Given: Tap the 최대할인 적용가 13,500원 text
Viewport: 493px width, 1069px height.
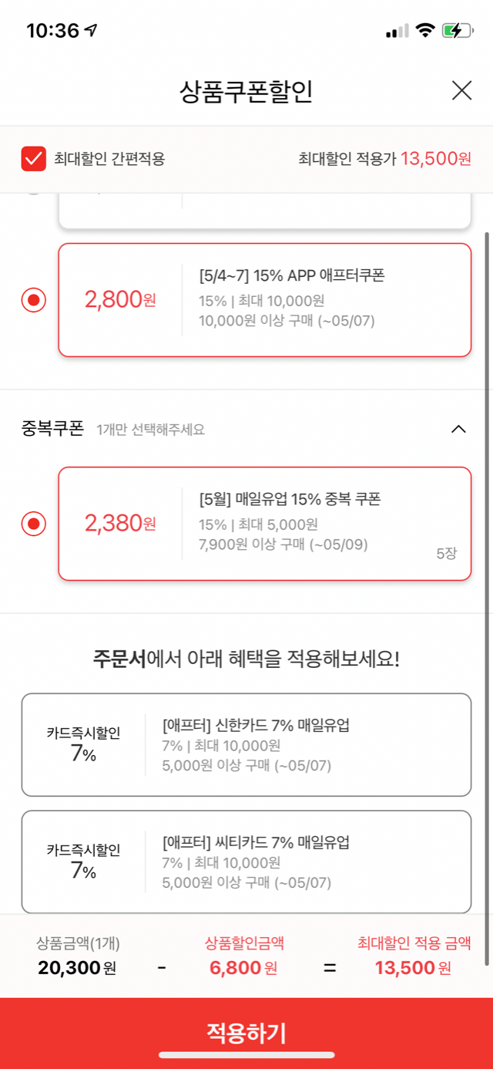Looking at the screenshot, I should click(384, 160).
